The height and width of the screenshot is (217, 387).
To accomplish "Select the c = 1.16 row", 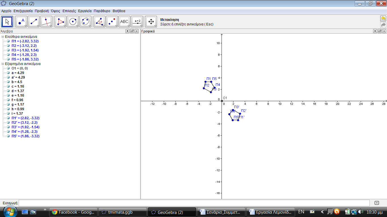I will [18, 86].
